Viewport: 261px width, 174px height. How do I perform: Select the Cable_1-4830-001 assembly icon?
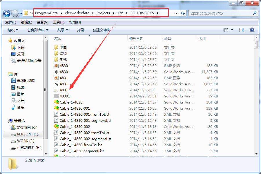point(56,108)
